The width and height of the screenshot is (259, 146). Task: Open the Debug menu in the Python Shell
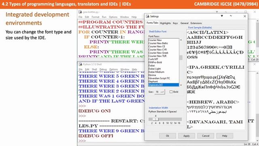pos(103,69)
